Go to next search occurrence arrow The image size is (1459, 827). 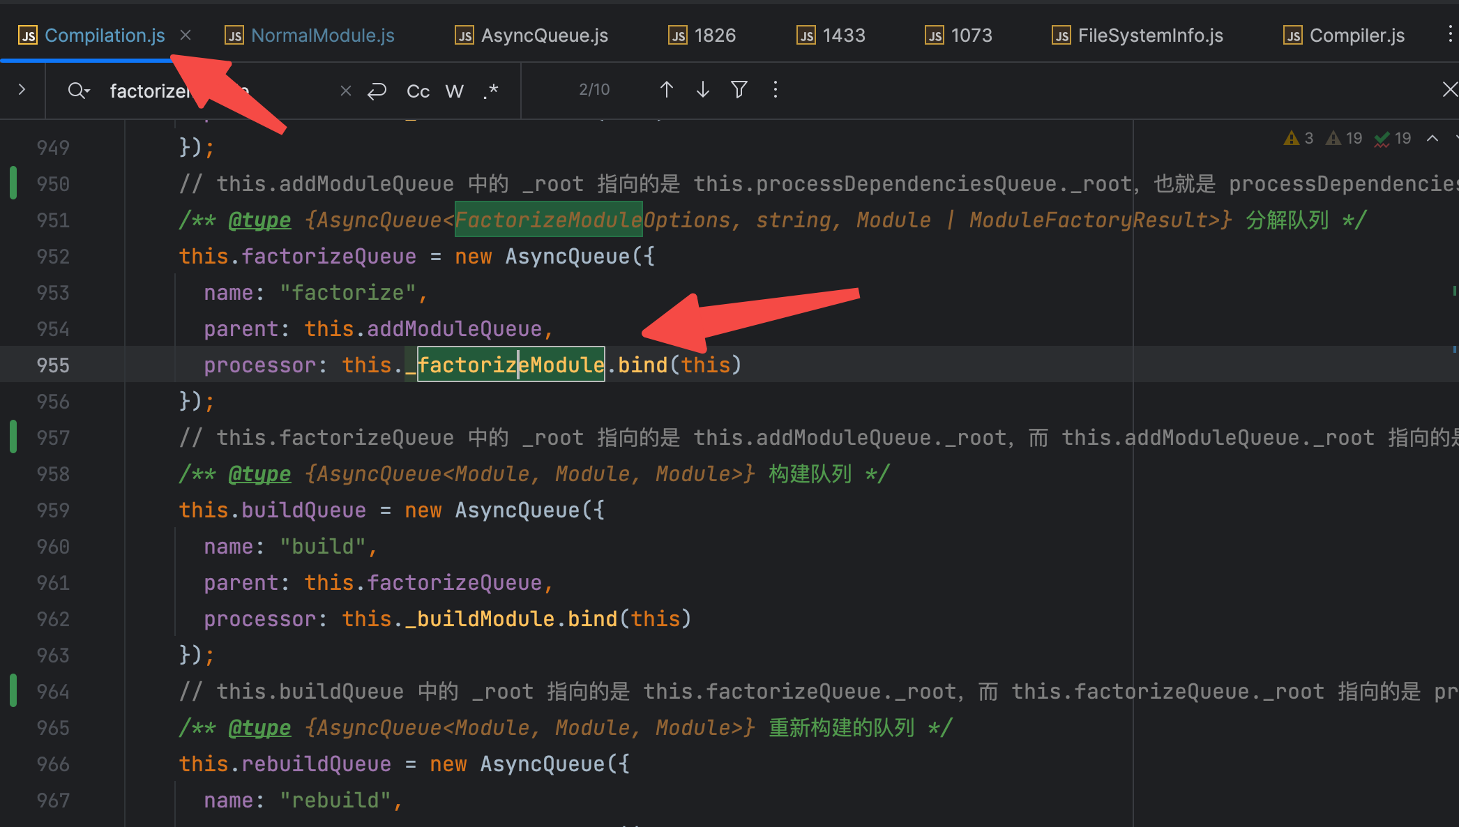(x=702, y=90)
